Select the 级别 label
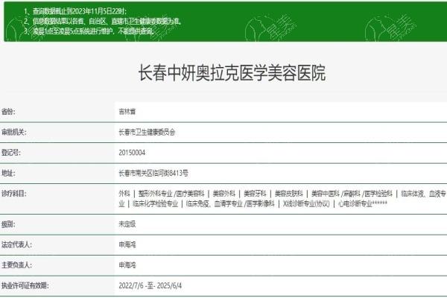 (8, 224)
